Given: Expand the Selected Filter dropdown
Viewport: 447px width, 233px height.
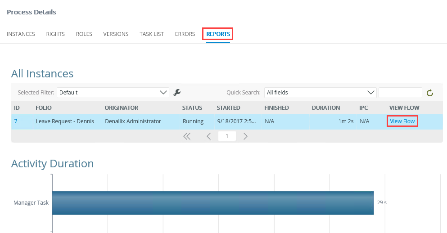Looking at the screenshot, I should pyautogui.click(x=113, y=93).
